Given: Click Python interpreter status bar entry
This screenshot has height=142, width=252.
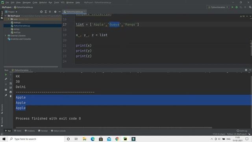Looking at the screenshot, I should point(237,134).
